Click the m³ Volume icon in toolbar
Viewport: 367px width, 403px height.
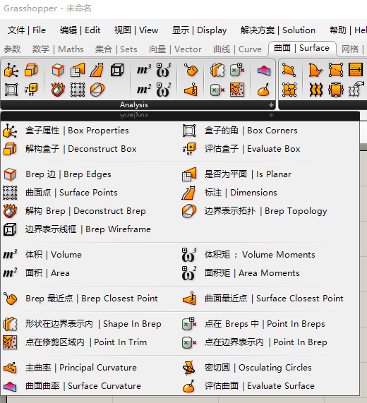tap(144, 70)
